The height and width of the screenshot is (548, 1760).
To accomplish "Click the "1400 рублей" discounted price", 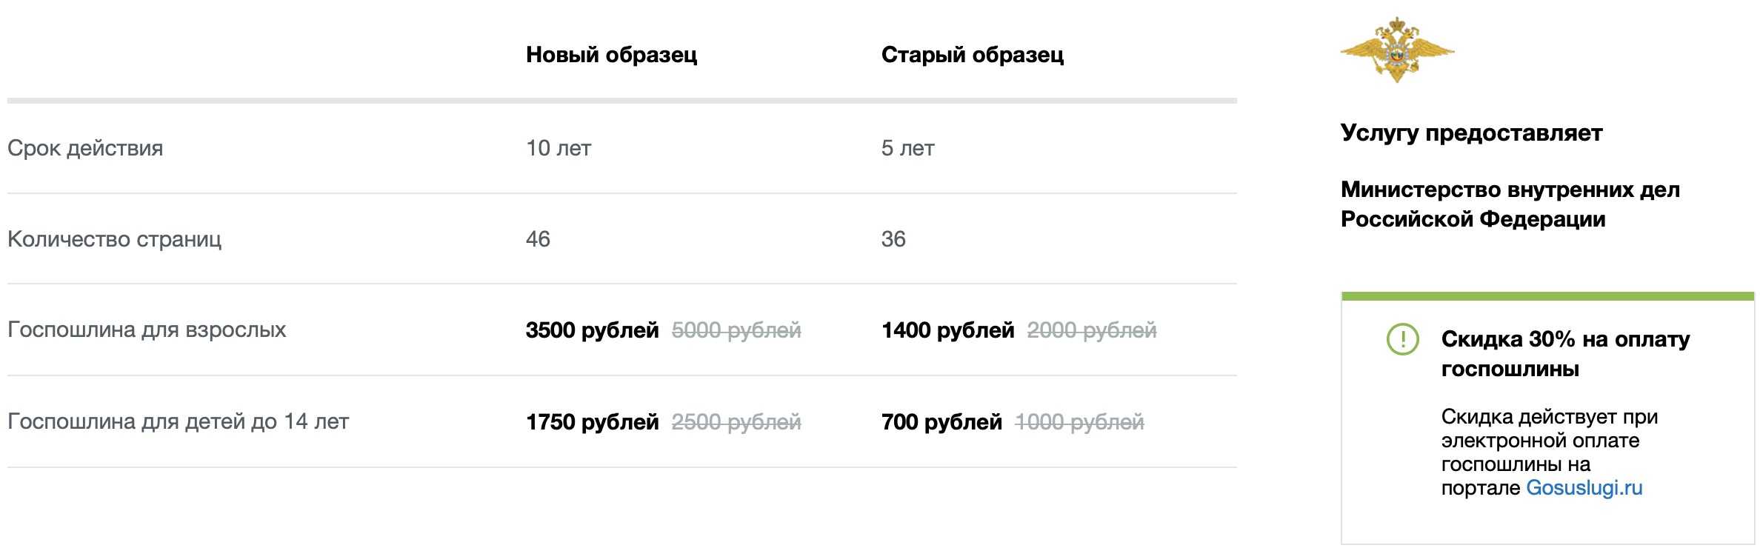I will pos(947,330).
